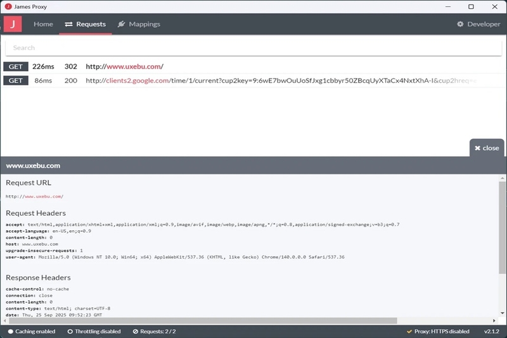The width and height of the screenshot is (507, 338).
Task: Switch to the Mappings tab
Action: [x=139, y=24]
